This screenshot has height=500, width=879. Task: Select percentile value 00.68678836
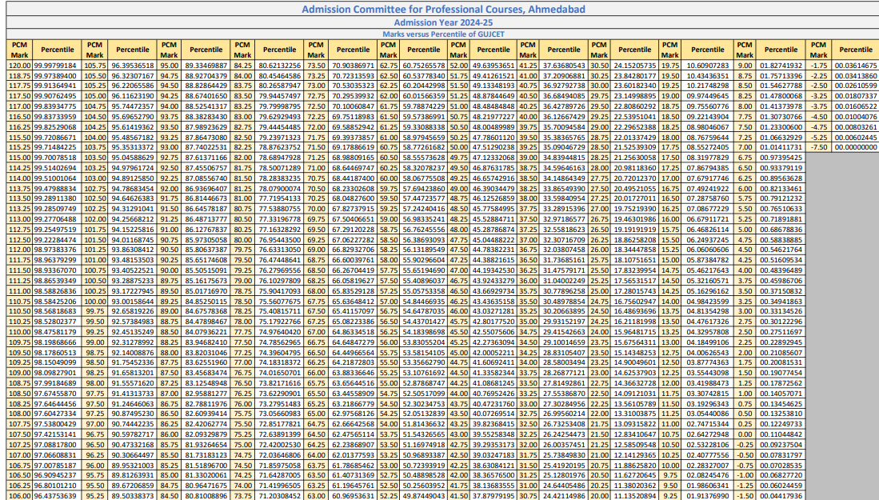click(x=781, y=230)
